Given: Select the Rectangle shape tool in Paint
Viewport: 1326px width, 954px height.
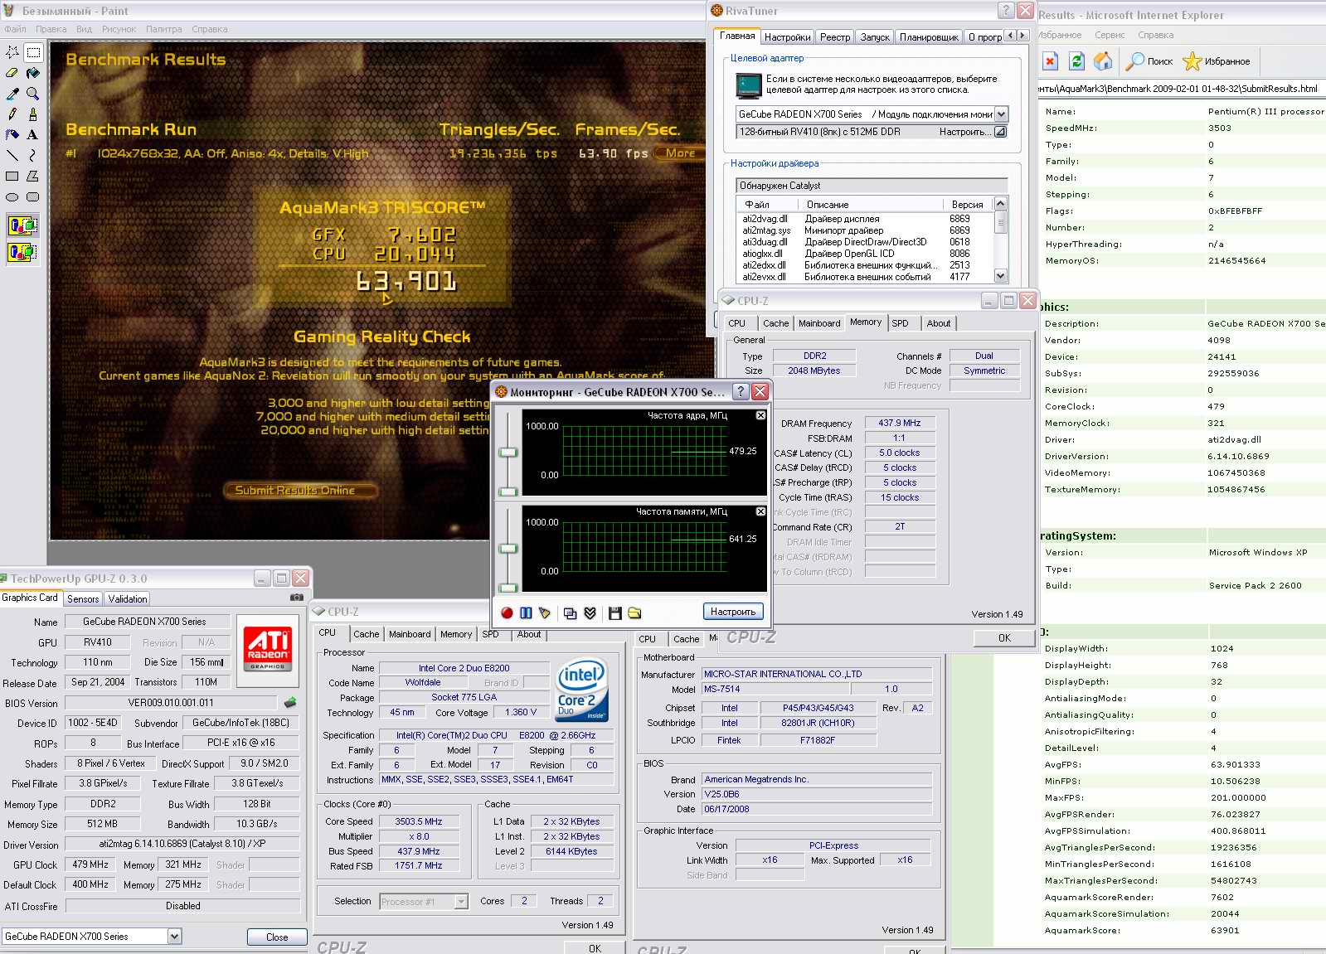Looking at the screenshot, I should click(x=12, y=176).
